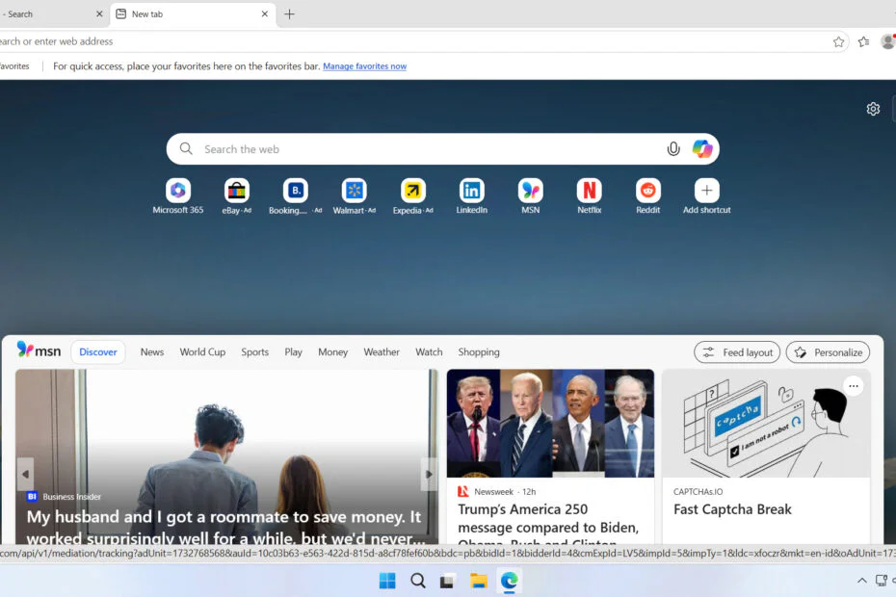896x597 pixels.
Task: Open Trump's America 250 headline
Action: click(x=548, y=526)
